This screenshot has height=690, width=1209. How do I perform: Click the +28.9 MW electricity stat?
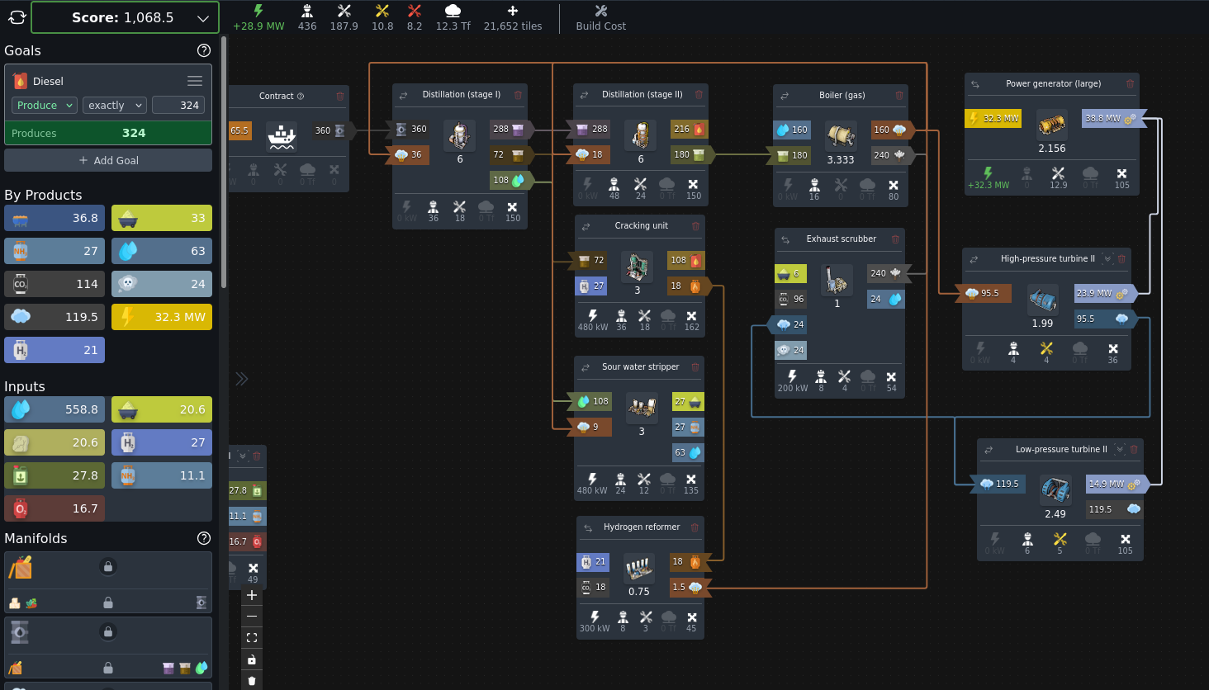click(258, 17)
